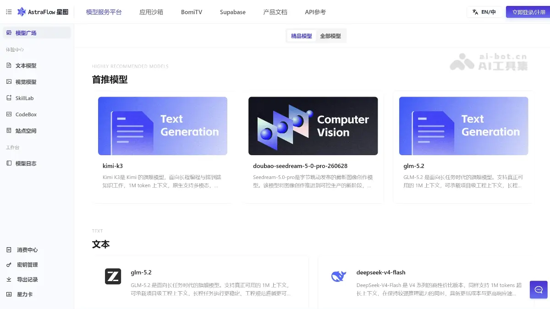Open BomiTV in top navigation
Screen dimensions: 550x309
(192, 12)
